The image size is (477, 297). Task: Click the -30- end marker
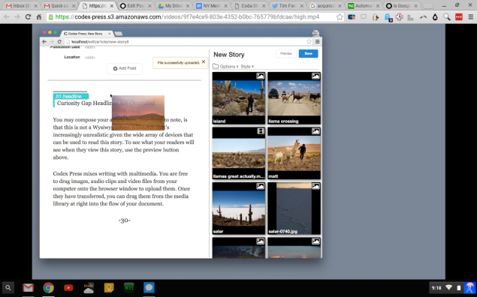[x=125, y=220]
